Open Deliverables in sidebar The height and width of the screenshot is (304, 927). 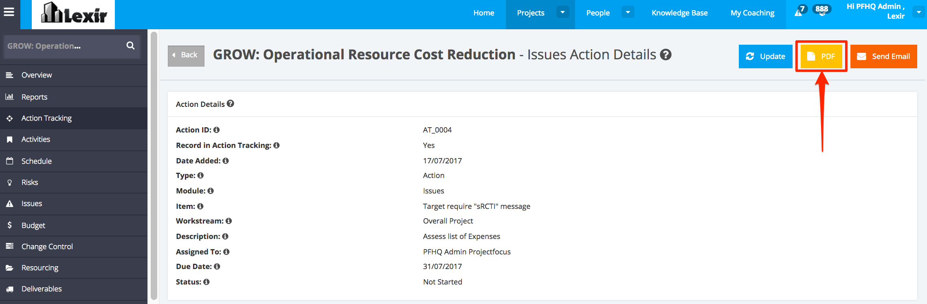74,289
